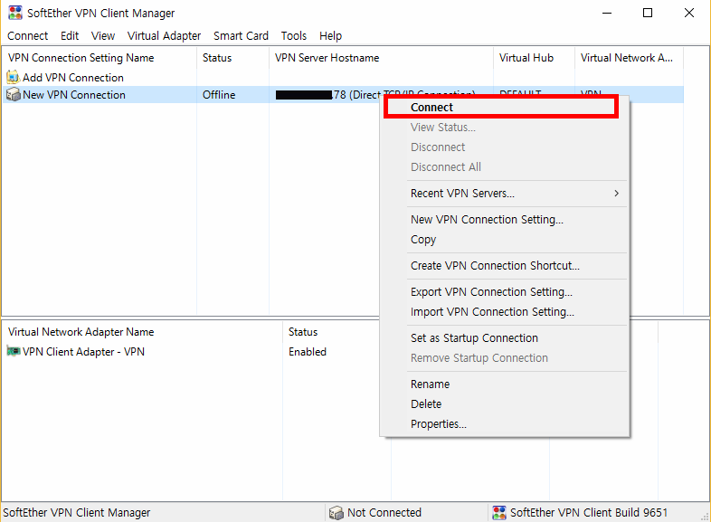The width and height of the screenshot is (711, 522).
Task: Click Not Connected text in status bar
Action: tap(384, 512)
